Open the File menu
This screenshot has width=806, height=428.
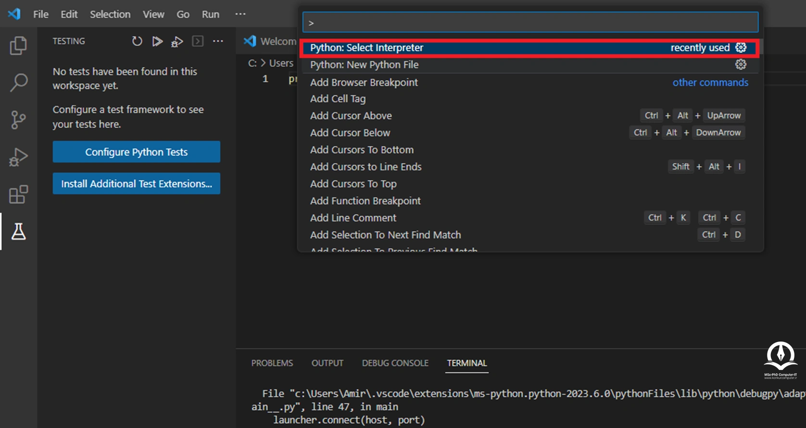[41, 14]
